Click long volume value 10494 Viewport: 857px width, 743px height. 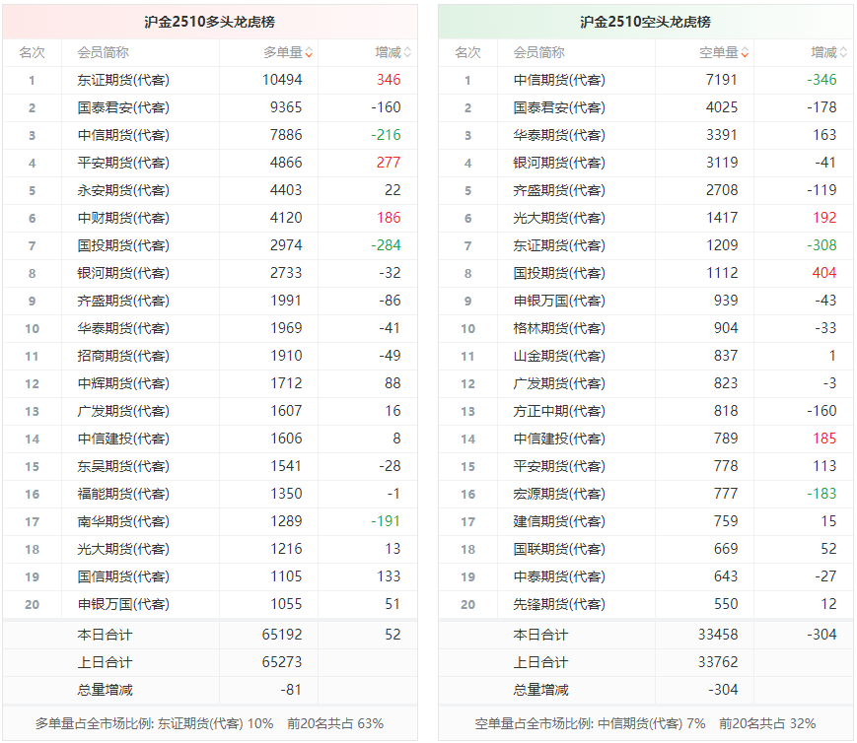point(282,80)
